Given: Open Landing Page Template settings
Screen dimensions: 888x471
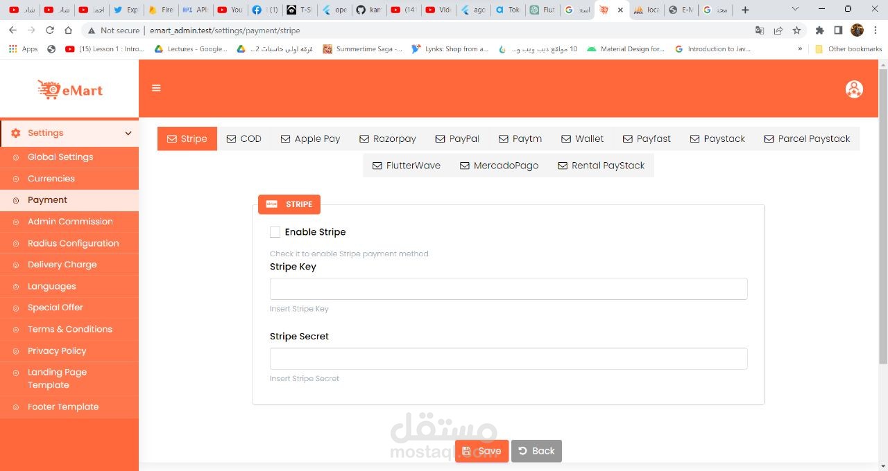Looking at the screenshot, I should pos(69,378).
